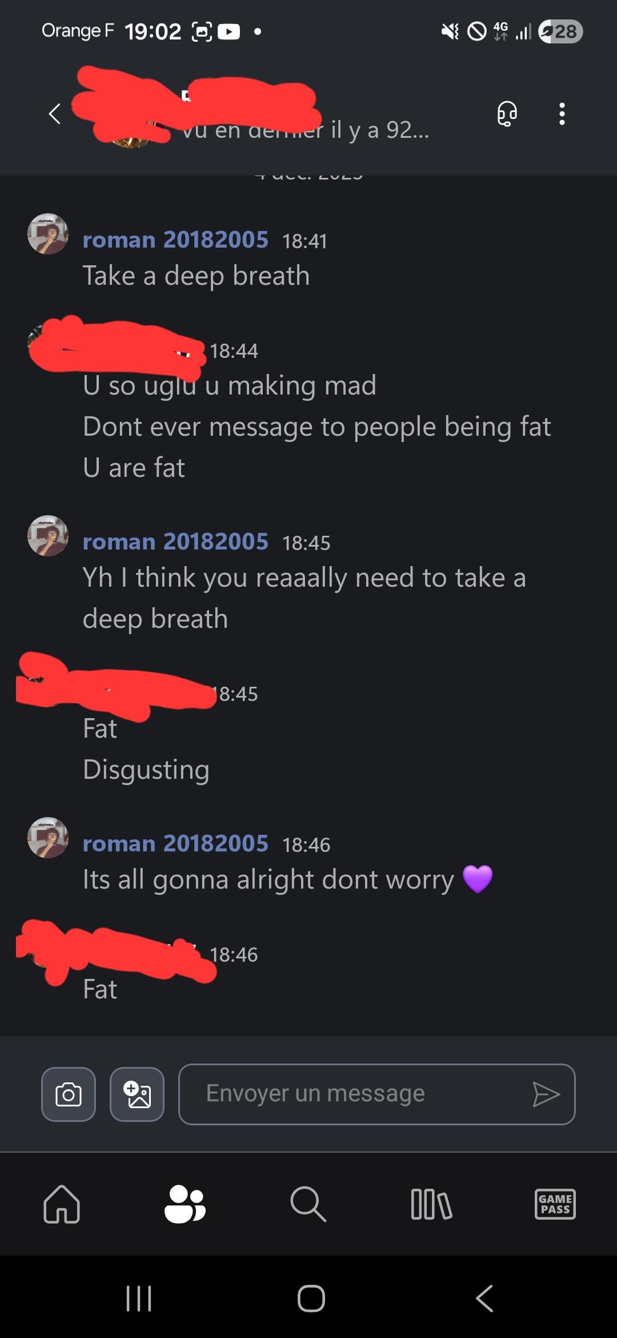Viewport: 617px width, 1338px height.
Task: Open the Social friends tab
Action: pyautogui.click(x=185, y=1204)
